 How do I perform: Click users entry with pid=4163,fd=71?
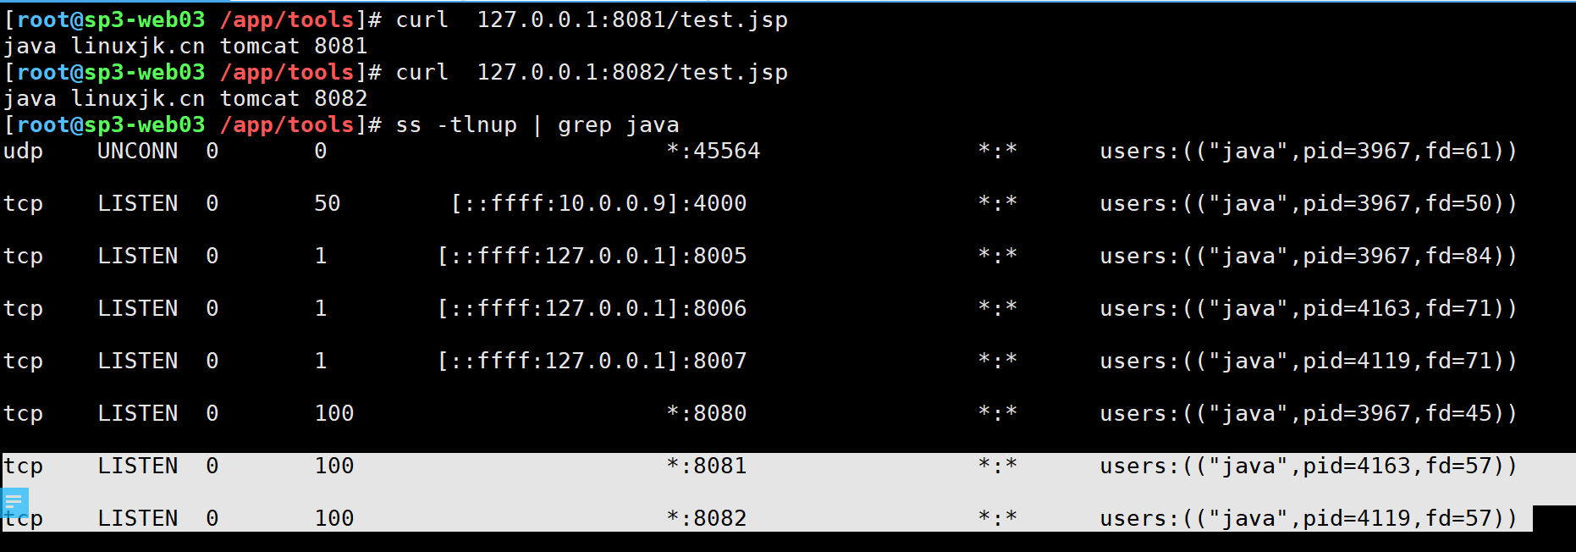(1309, 309)
